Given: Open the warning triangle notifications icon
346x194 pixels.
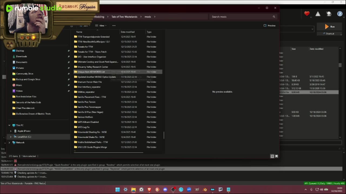Looking at the screenshot, I should tap(318, 14).
